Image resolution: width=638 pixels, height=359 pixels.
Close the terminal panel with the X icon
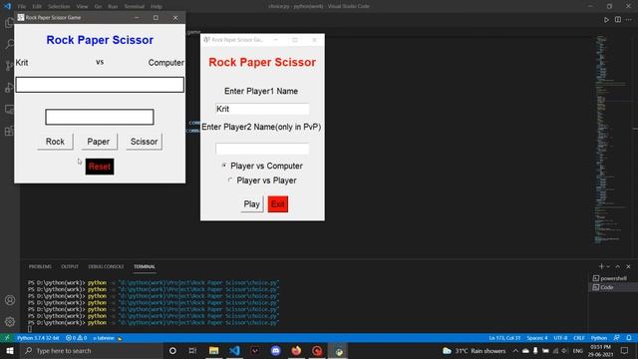tap(628, 266)
